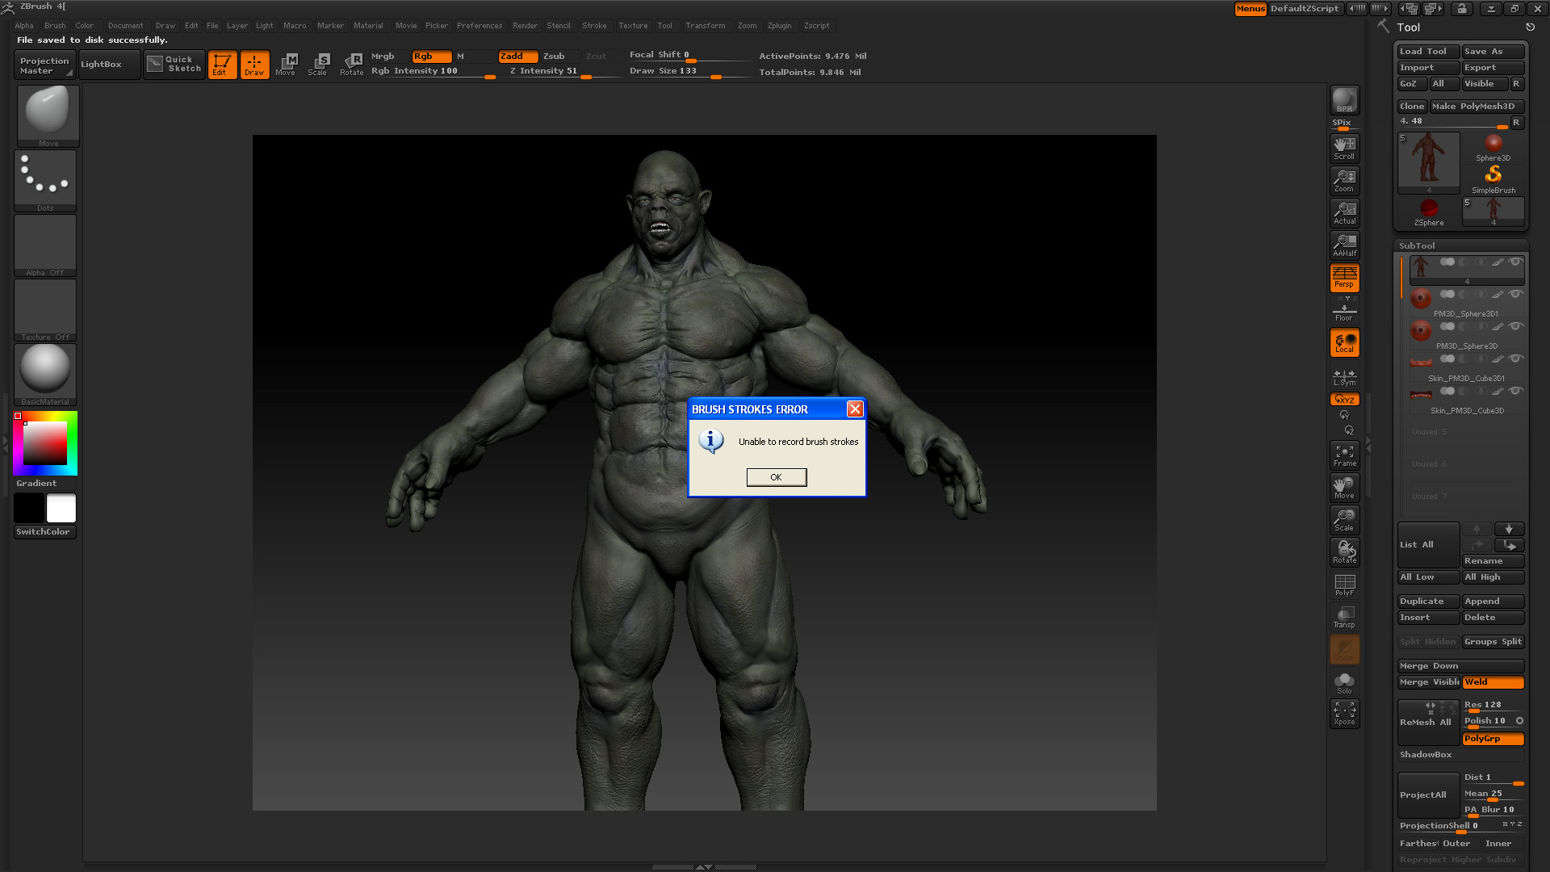
Task: Open the Zplugin menu
Action: [x=779, y=26]
